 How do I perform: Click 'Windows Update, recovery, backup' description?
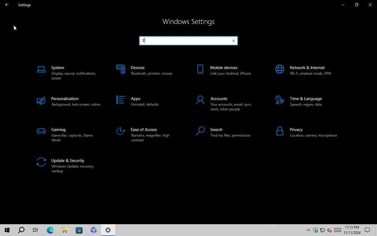coord(72,169)
